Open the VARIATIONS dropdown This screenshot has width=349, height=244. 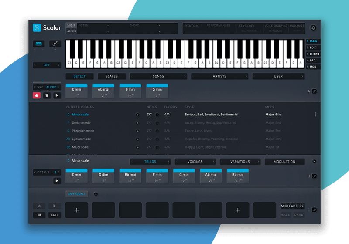pos(240,162)
